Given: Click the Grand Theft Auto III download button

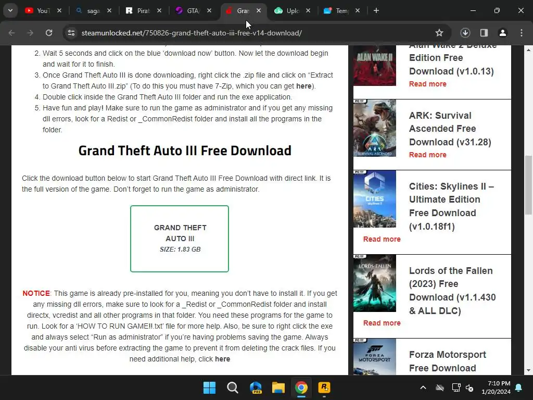Looking at the screenshot, I should point(180,239).
